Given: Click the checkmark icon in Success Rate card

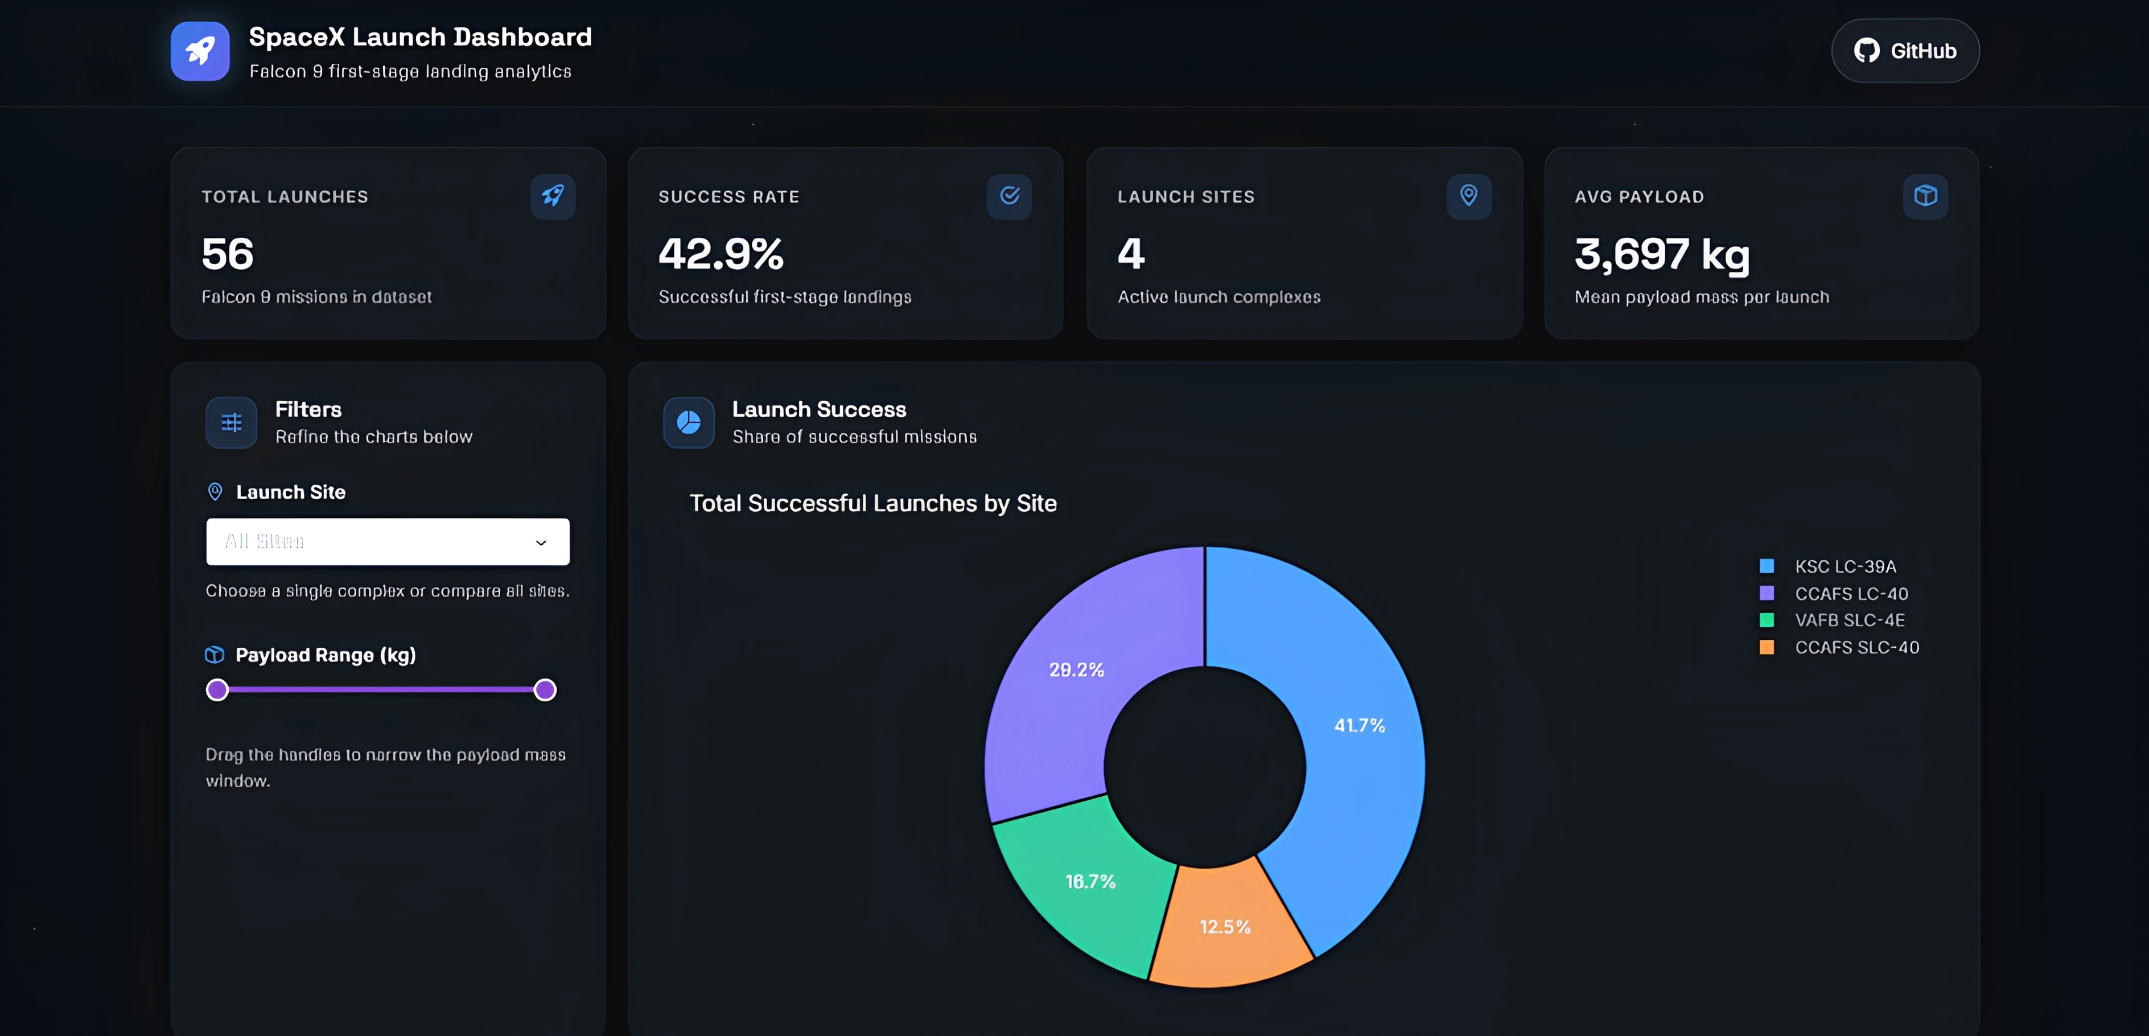Looking at the screenshot, I should [1010, 196].
